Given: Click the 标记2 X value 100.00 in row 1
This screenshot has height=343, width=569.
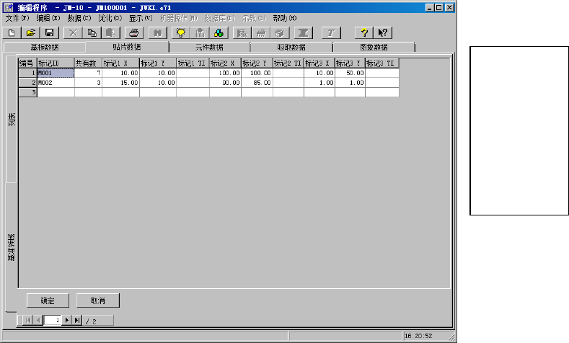Looking at the screenshot, I should pos(225,73).
